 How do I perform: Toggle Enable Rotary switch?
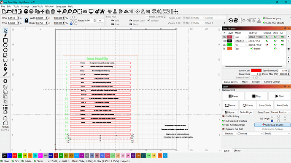(x=223, y=116)
